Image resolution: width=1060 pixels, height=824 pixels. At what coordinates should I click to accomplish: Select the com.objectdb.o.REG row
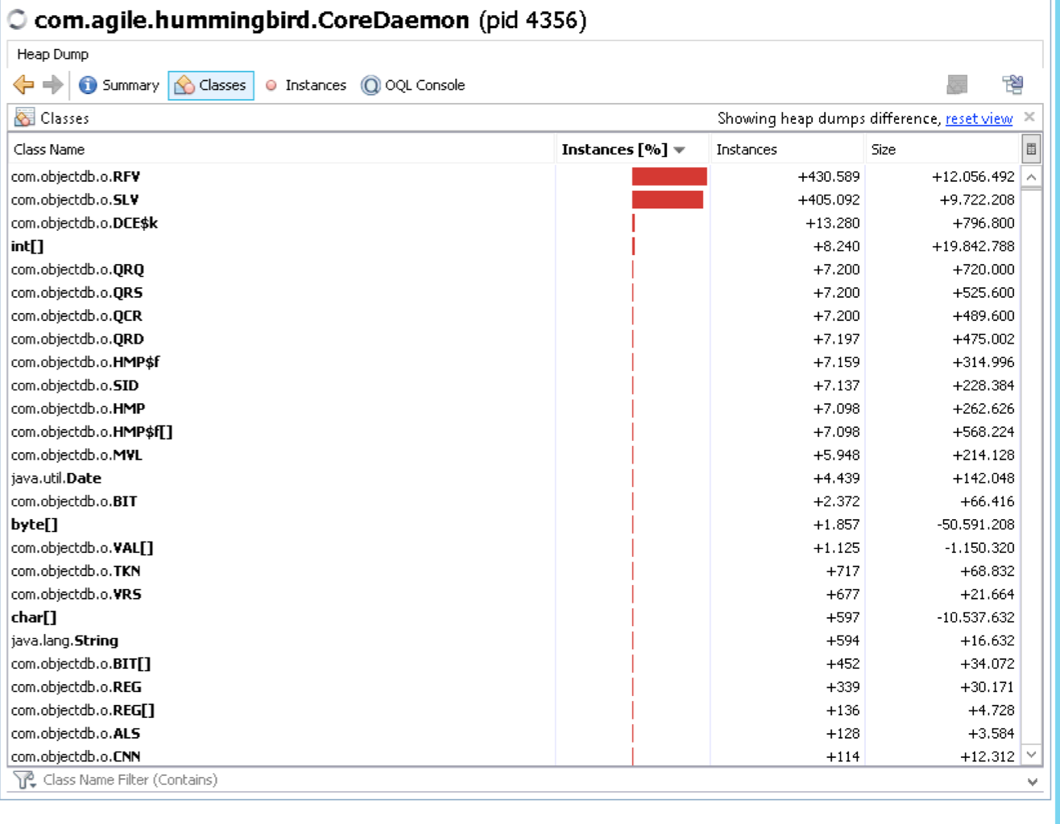point(514,687)
